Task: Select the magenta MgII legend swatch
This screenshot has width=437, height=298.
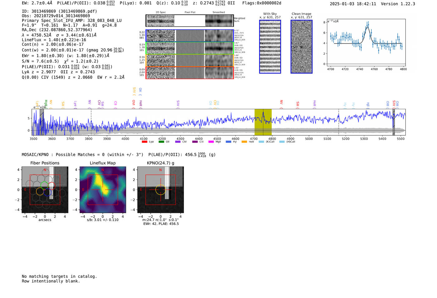Action: coord(211,142)
